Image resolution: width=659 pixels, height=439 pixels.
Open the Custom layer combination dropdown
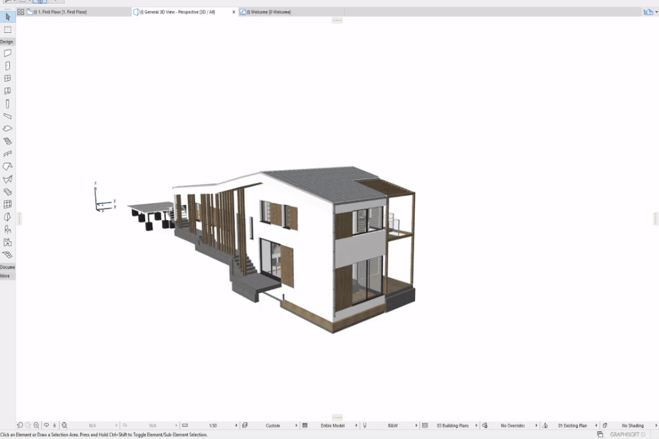[274, 426]
